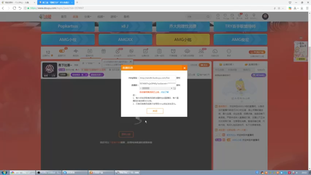This screenshot has width=311, height=175.
Task: Switch to the first browser tab
Action: [18, 2]
